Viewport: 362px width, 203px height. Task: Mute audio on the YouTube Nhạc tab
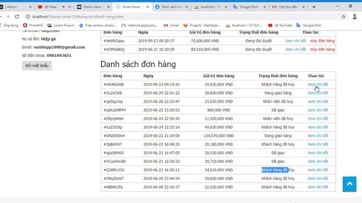pyautogui.click(x=63, y=7)
